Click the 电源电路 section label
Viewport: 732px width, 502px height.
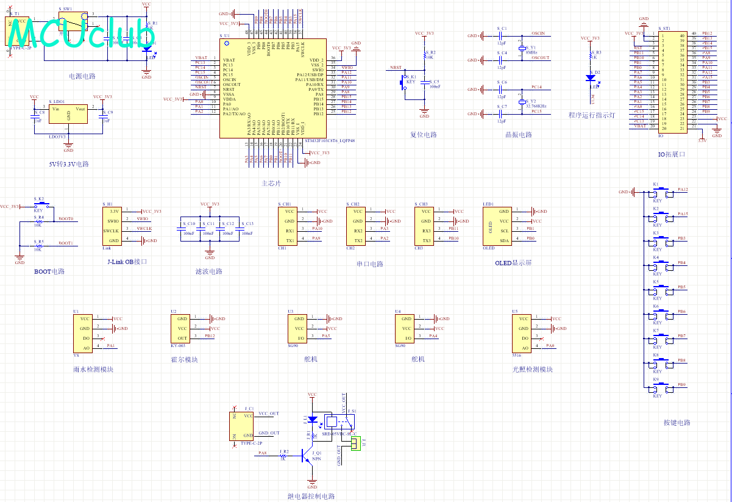pyautogui.click(x=82, y=76)
